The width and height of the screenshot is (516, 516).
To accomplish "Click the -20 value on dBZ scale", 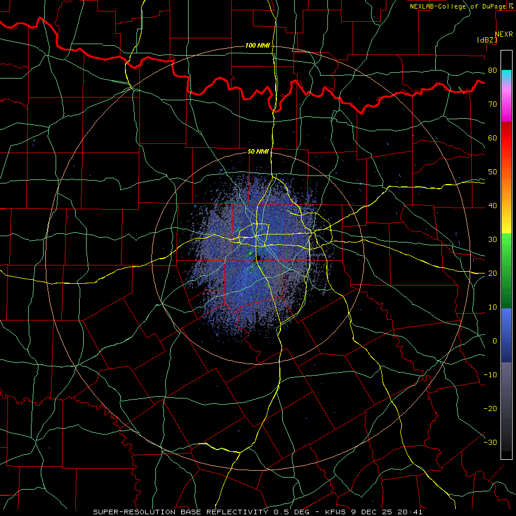I will pyautogui.click(x=490, y=409).
